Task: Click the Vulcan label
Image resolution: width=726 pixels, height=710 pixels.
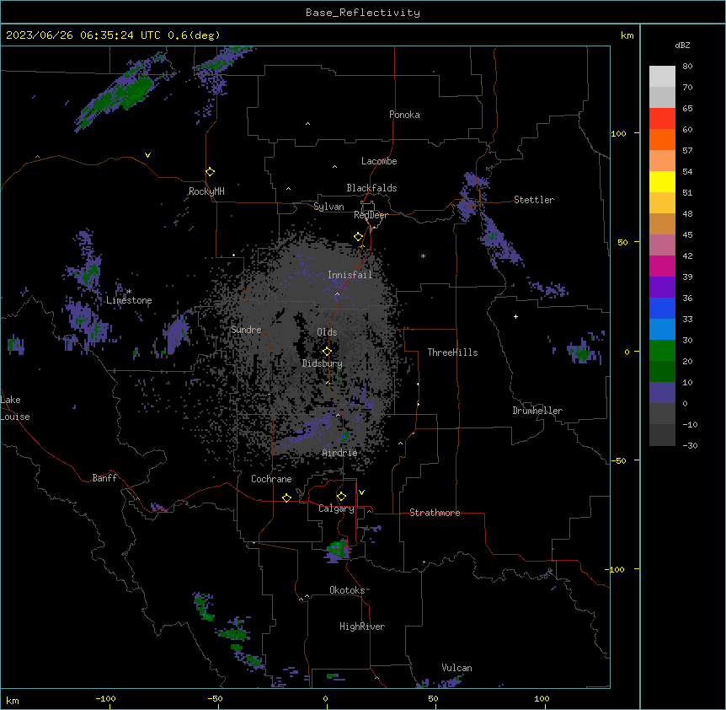Action: 457,668
